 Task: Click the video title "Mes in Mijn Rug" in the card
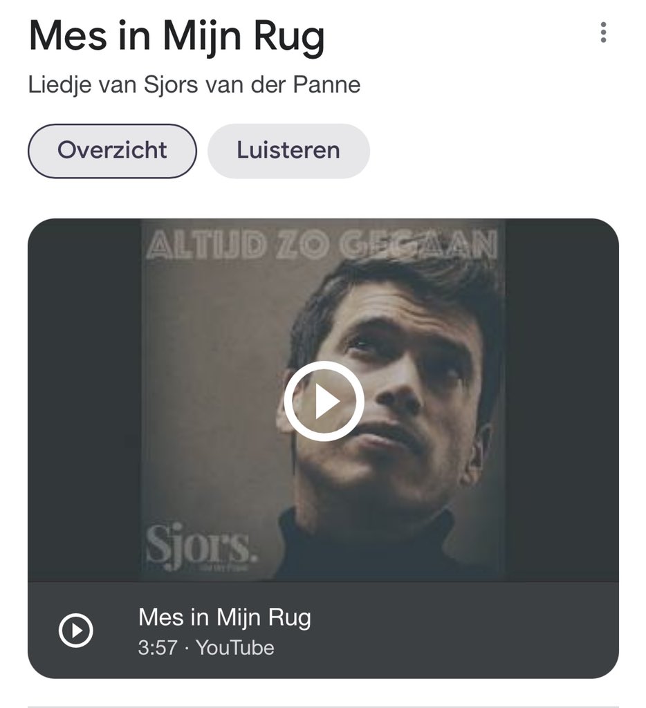pos(224,617)
